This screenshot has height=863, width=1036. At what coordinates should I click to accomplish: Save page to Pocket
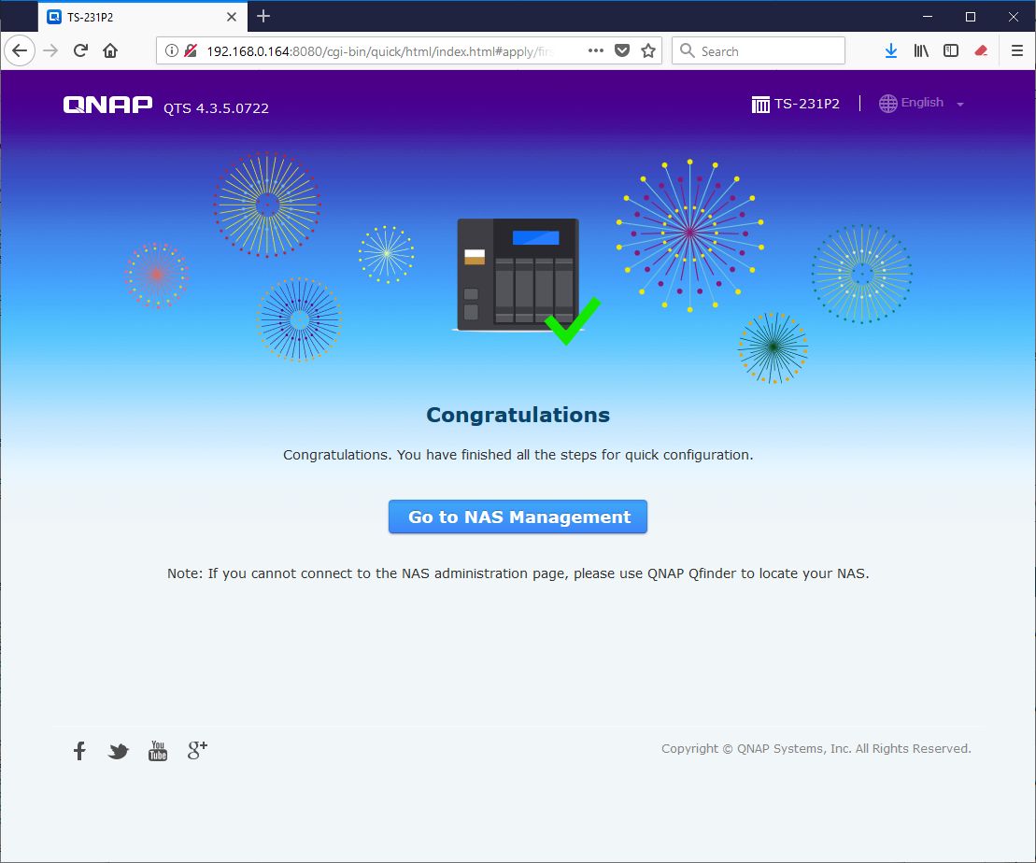pos(622,50)
